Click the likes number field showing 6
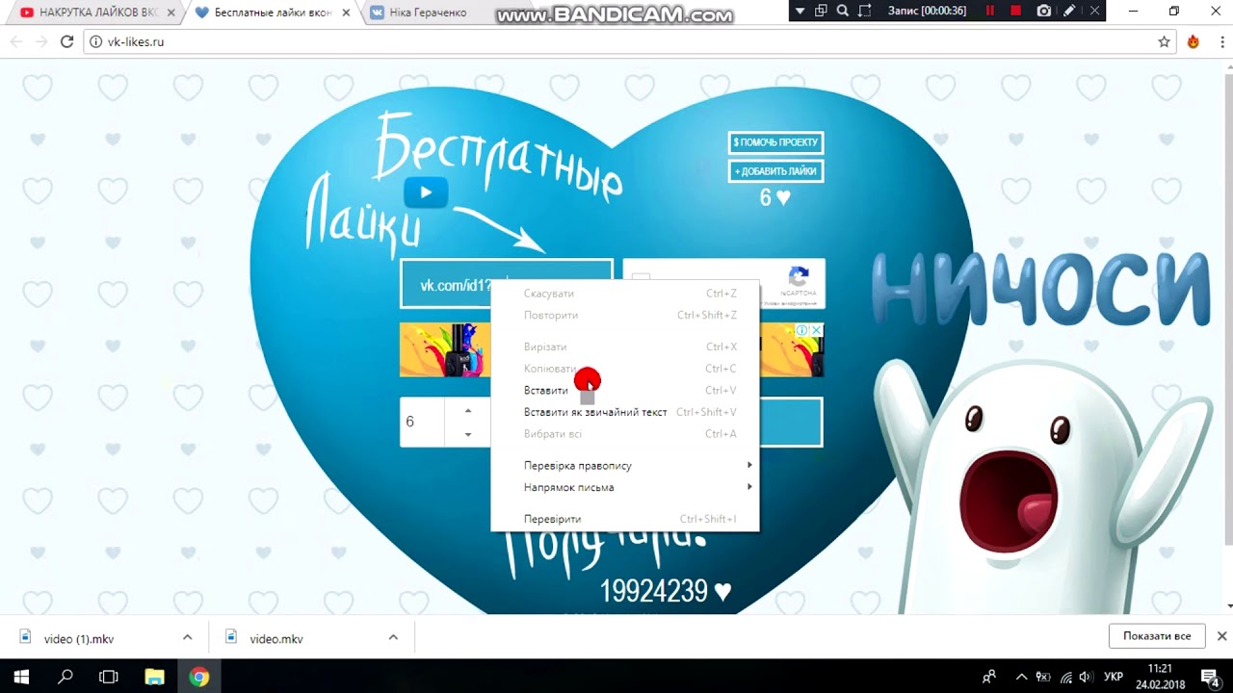 [x=424, y=423]
